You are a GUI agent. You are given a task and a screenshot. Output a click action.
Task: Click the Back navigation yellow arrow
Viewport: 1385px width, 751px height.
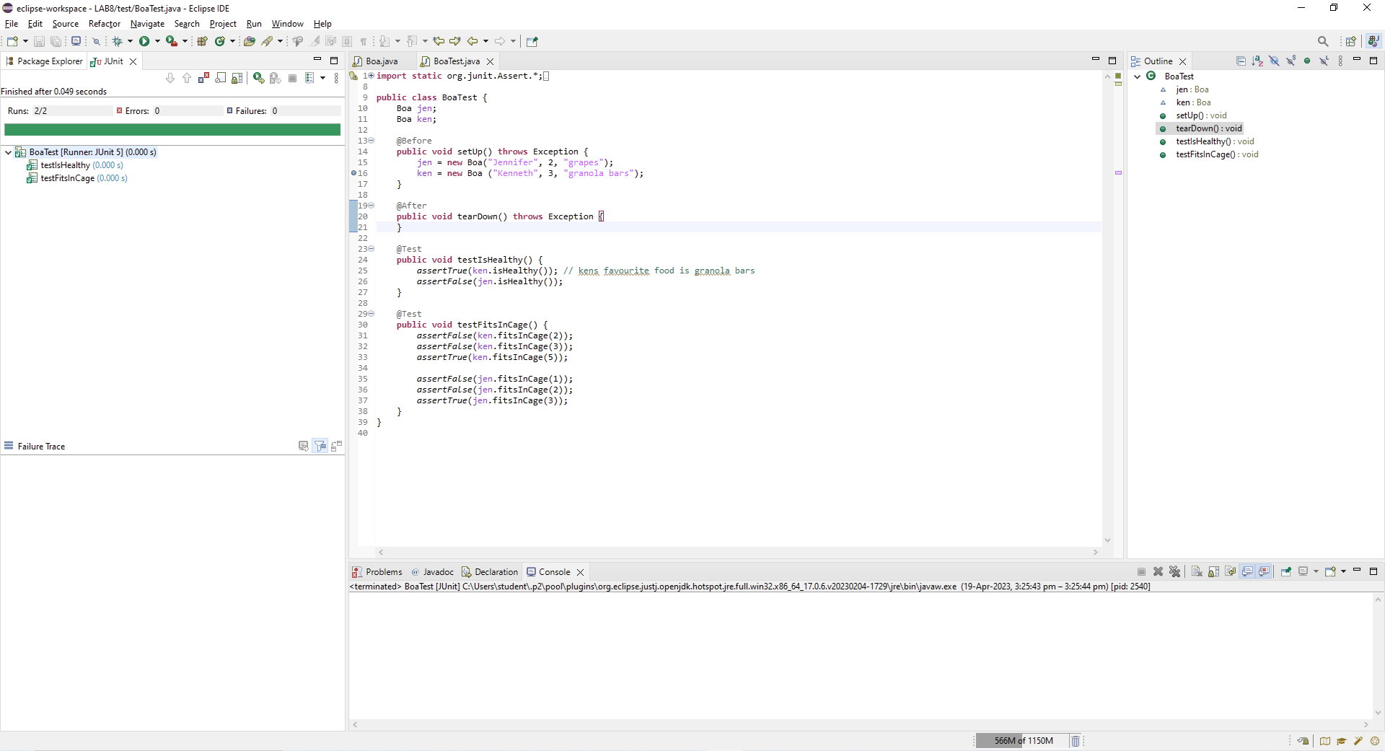[472, 41]
